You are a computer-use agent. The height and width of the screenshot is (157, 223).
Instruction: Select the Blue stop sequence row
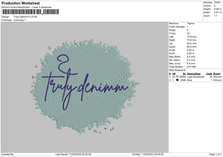pos(195,80)
